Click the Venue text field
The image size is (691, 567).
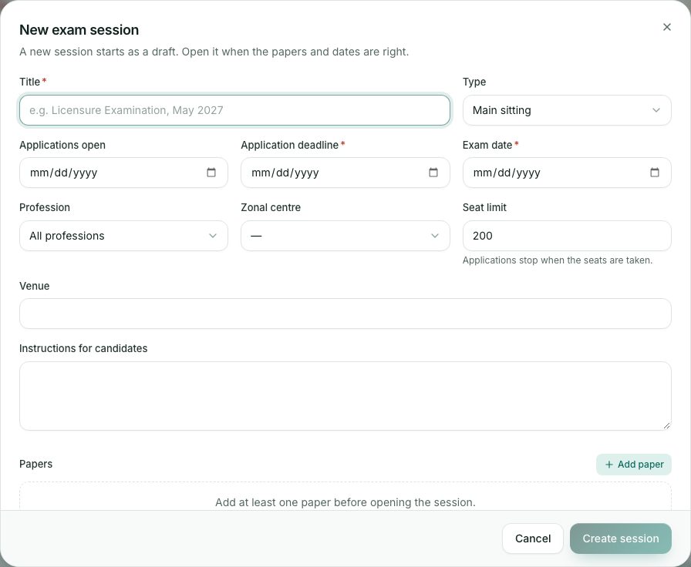tap(345, 314)
